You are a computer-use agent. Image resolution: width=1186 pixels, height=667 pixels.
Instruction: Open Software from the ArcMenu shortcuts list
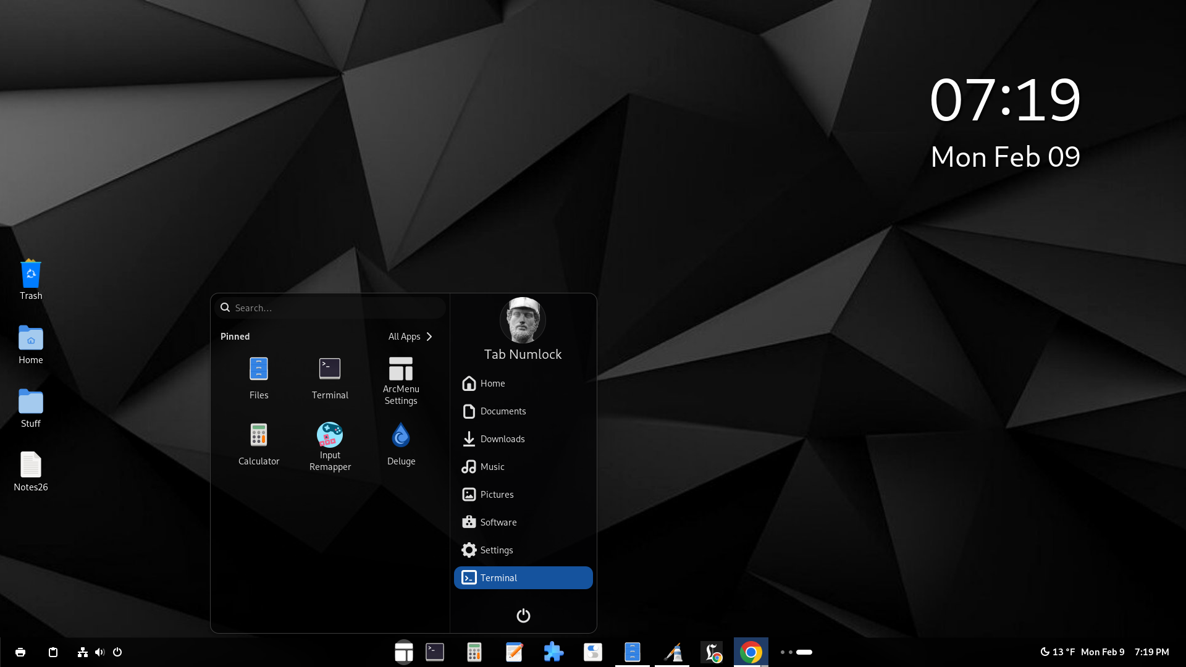point(523,522)
